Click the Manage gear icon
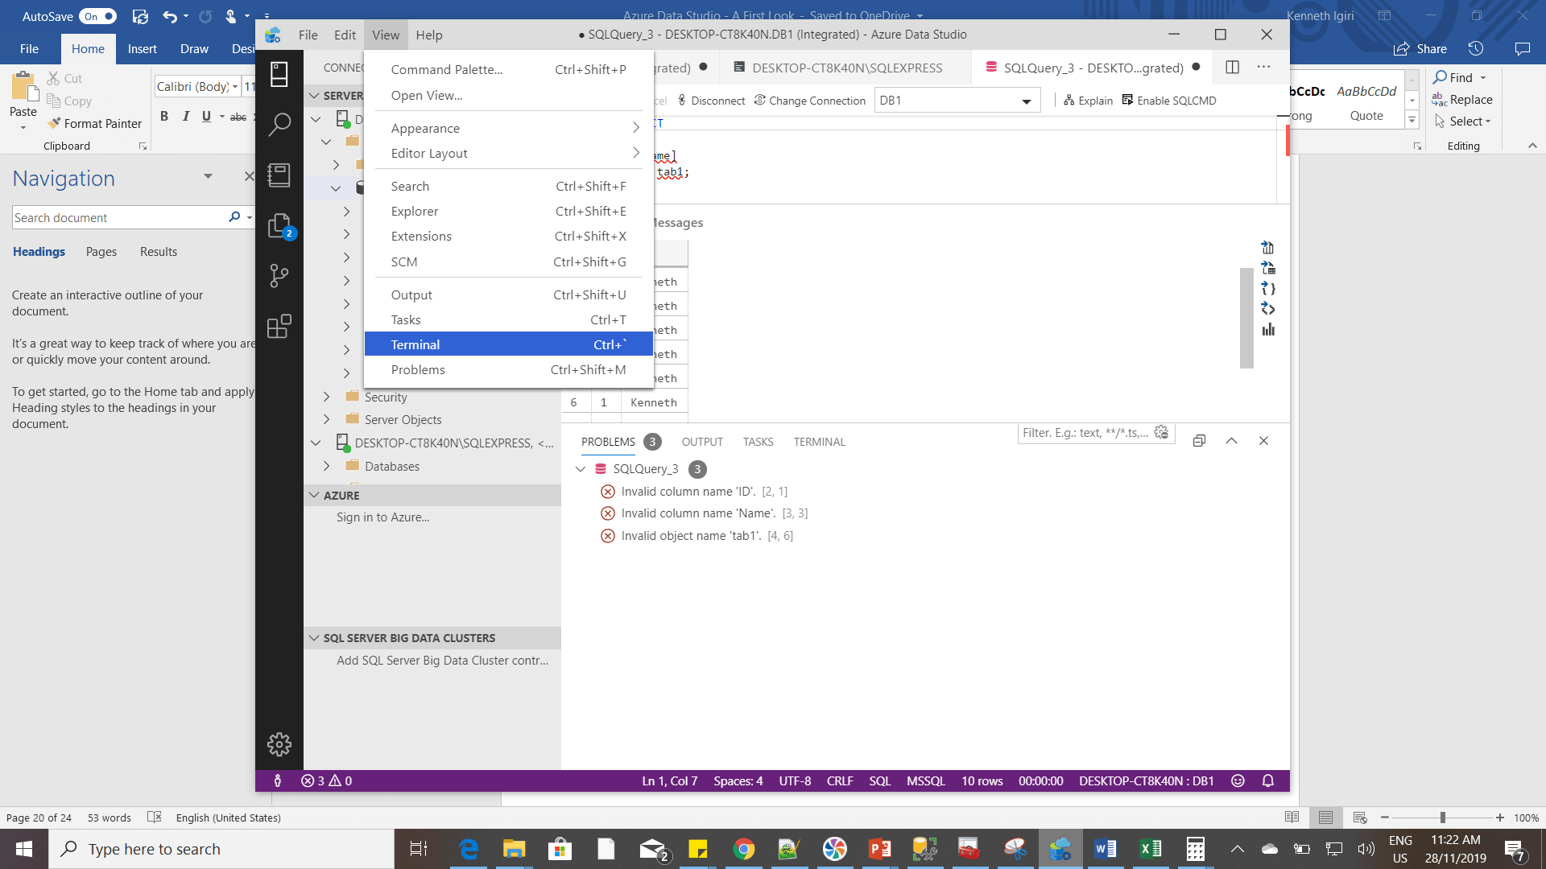 (x=279, y=744)
